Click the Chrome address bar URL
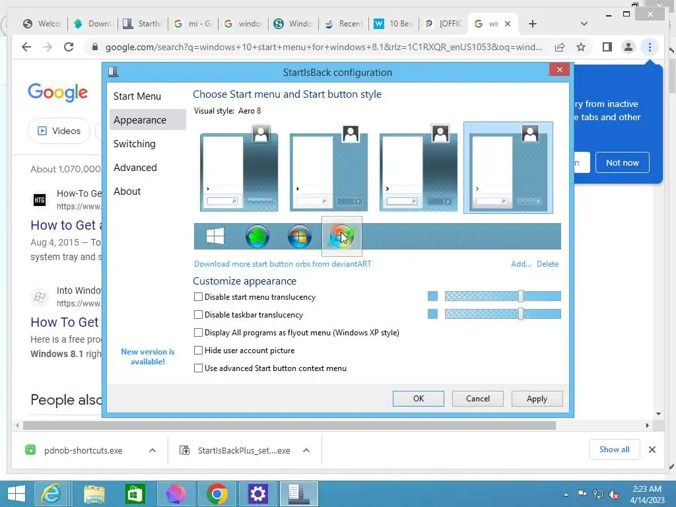This screenshot has width=676, height=507. [323, 47]
